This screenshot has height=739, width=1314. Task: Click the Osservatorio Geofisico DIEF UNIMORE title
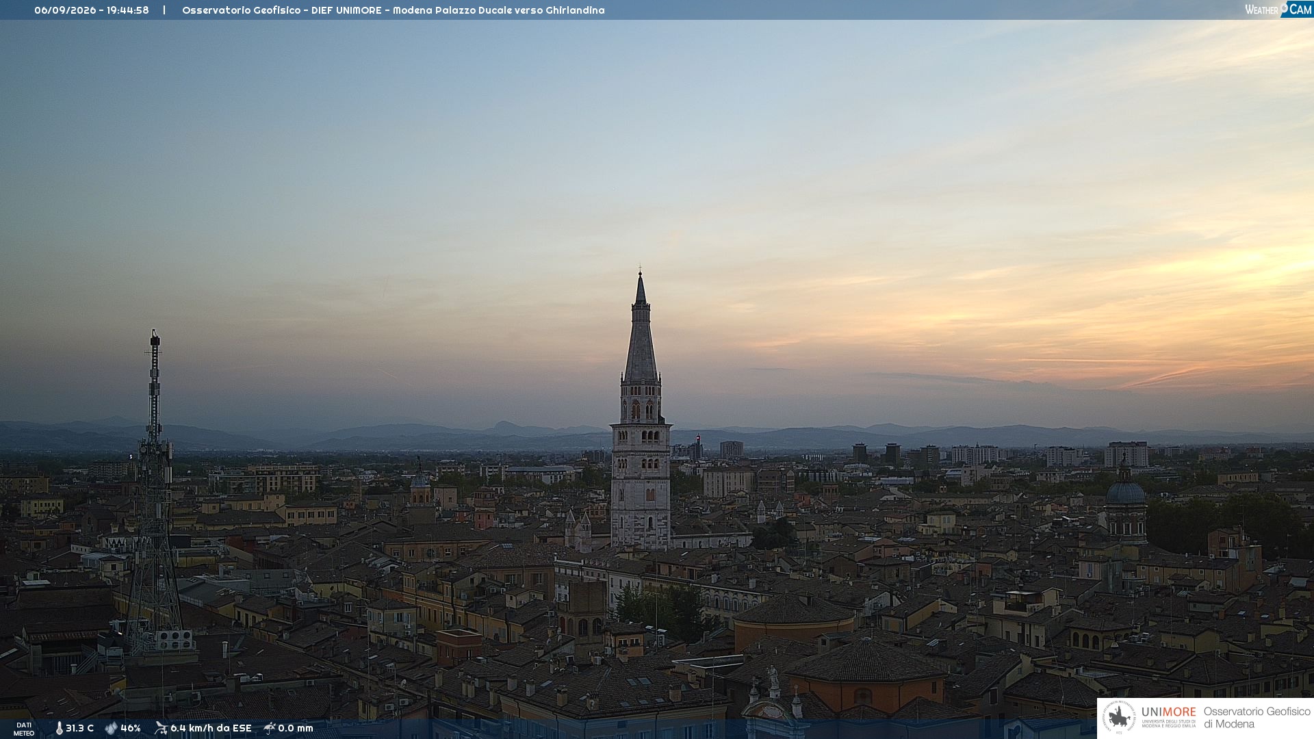pos(394,10)
